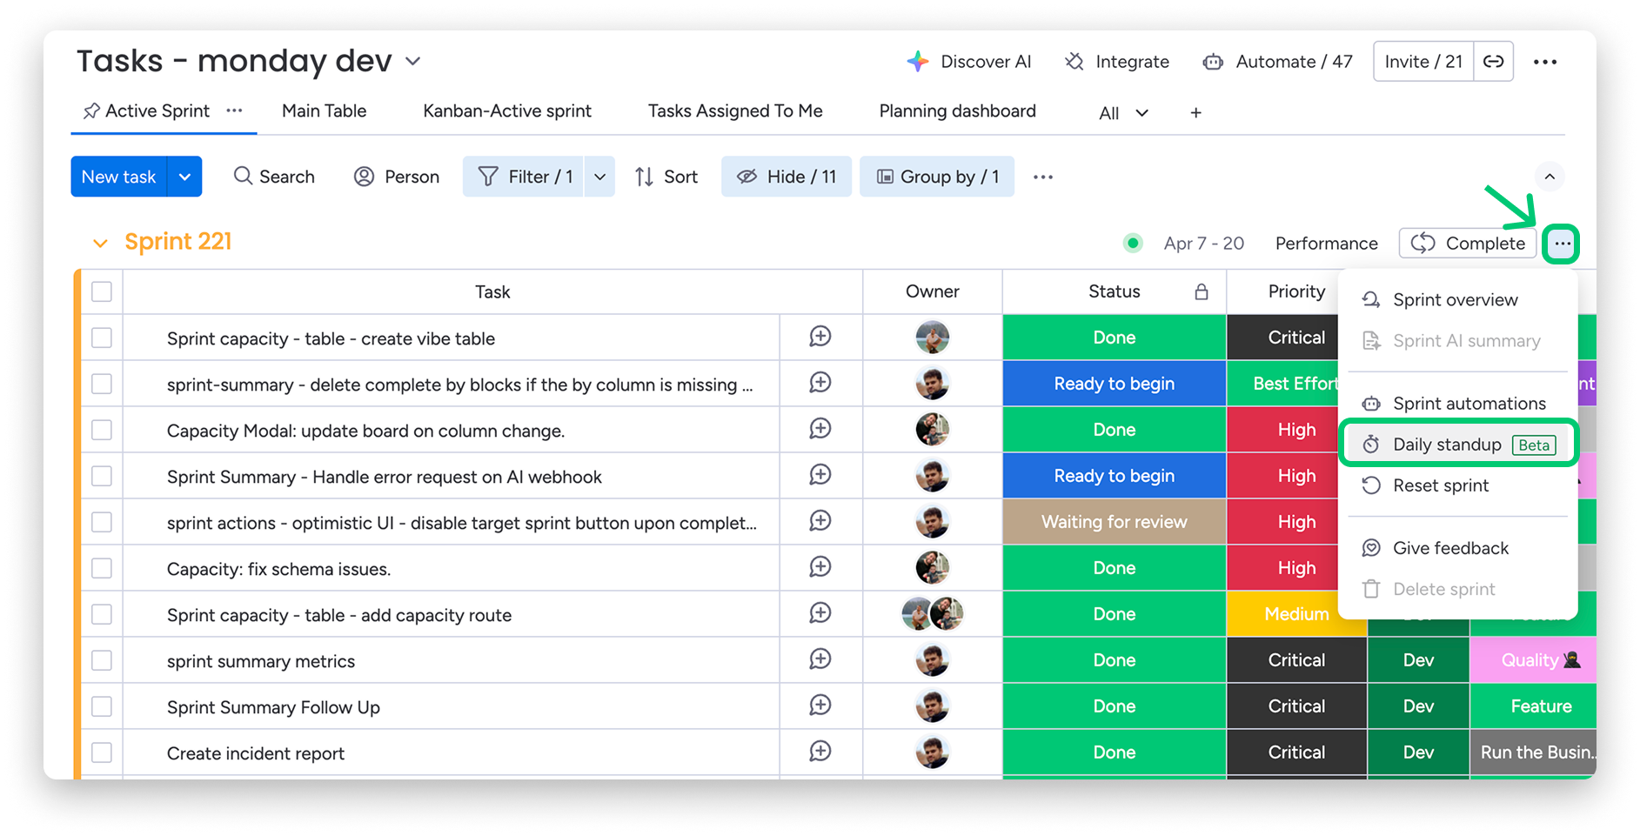
Task: Check 'Create incident report' row
Action: tap(102, 752)
